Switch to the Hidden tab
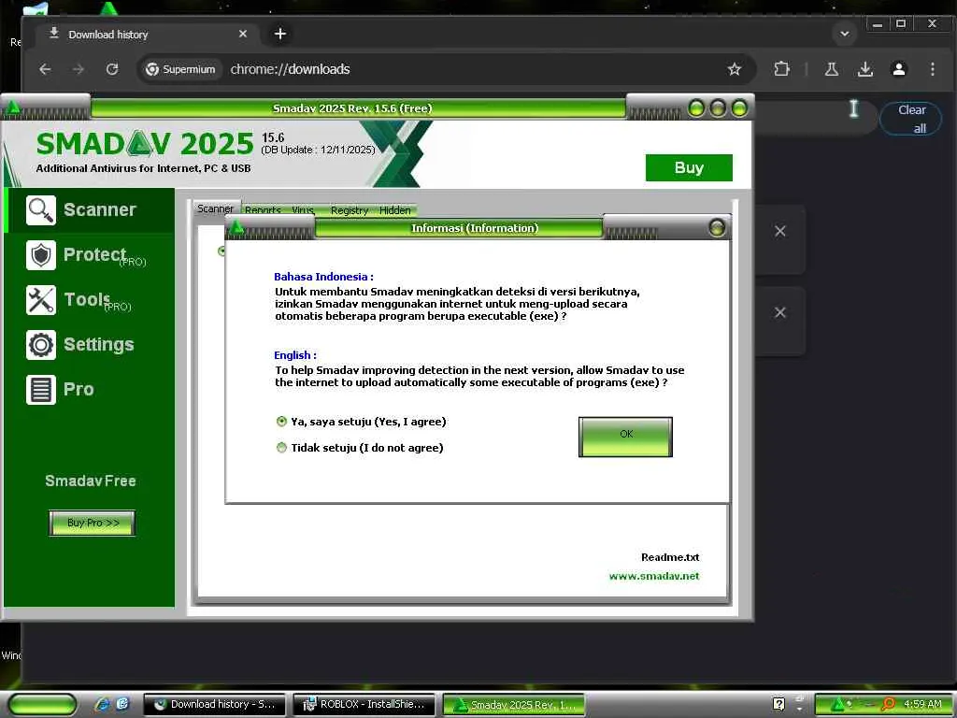Image resolution: width=957 pixels, height=718 pixels. coord(395,210)
